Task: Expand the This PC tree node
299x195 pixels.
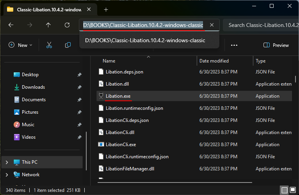Action: tap(7, 162)
